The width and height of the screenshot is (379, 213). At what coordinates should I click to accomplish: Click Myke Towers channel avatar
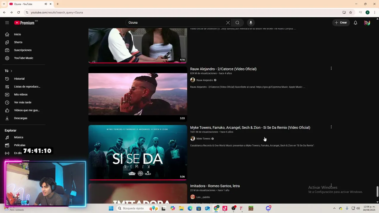192,138
